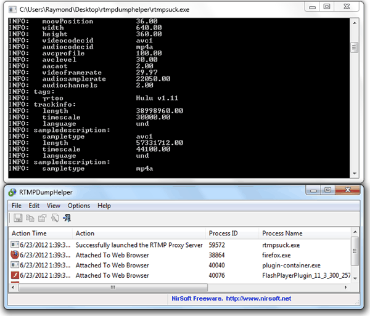Click the 'Hulu v1.11' console value
This screenshot has height=316, width=370.
click(157, 98)
